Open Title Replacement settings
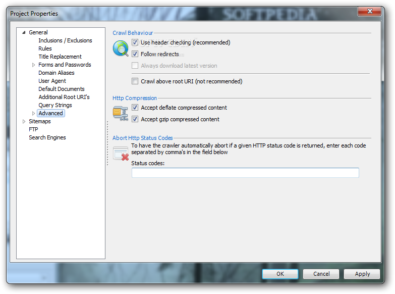This screenshot has width=395, height=294. tap(60, 57)
